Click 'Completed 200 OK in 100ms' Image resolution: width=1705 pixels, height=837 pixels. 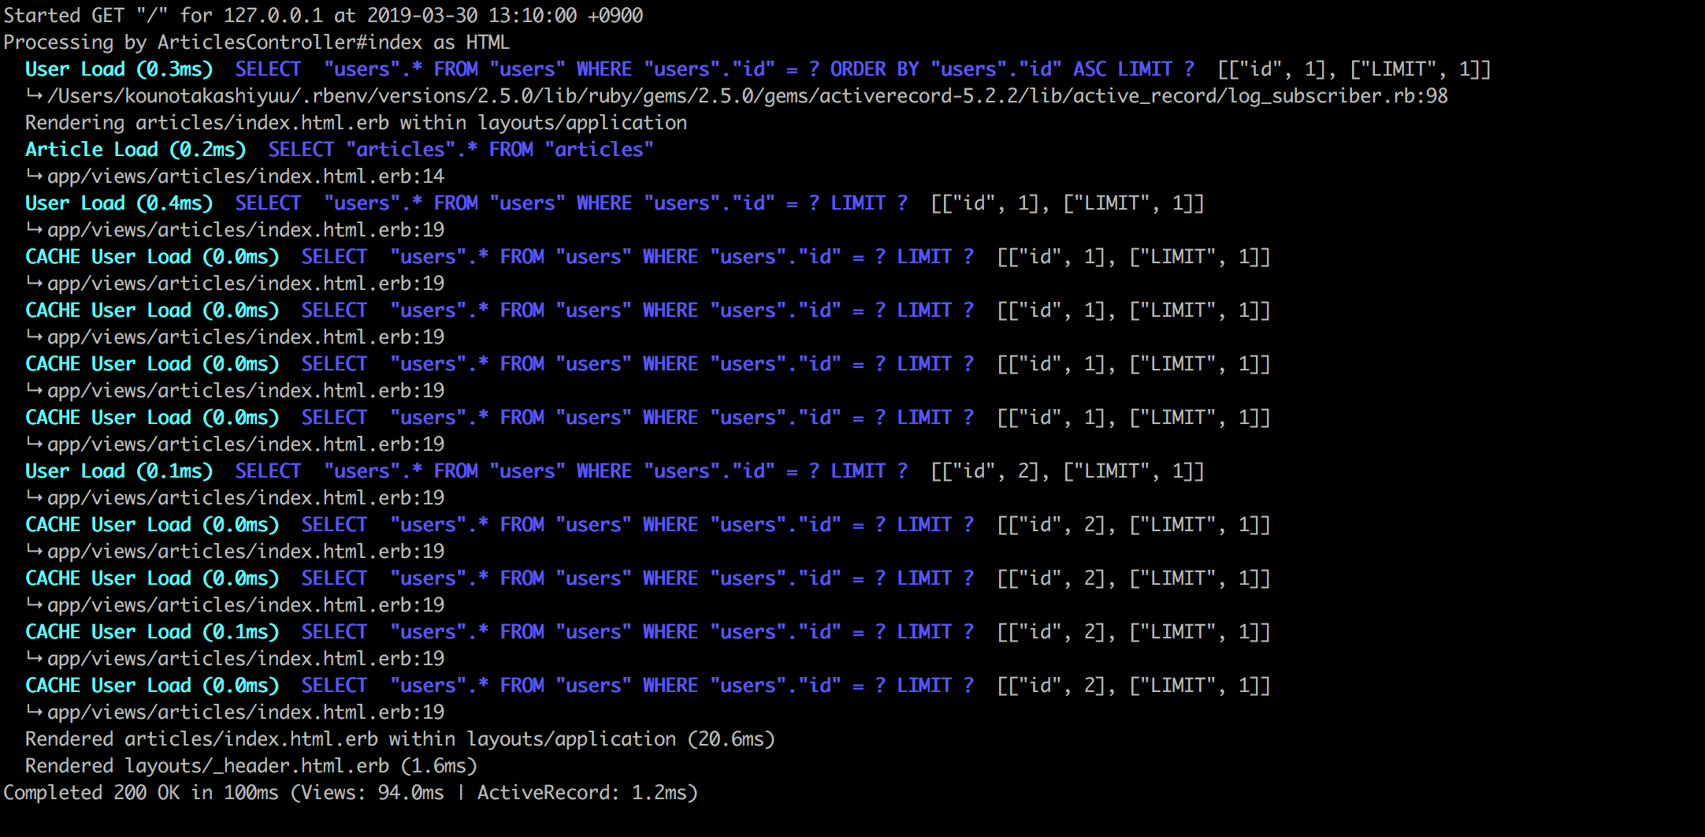coord(141,793)
